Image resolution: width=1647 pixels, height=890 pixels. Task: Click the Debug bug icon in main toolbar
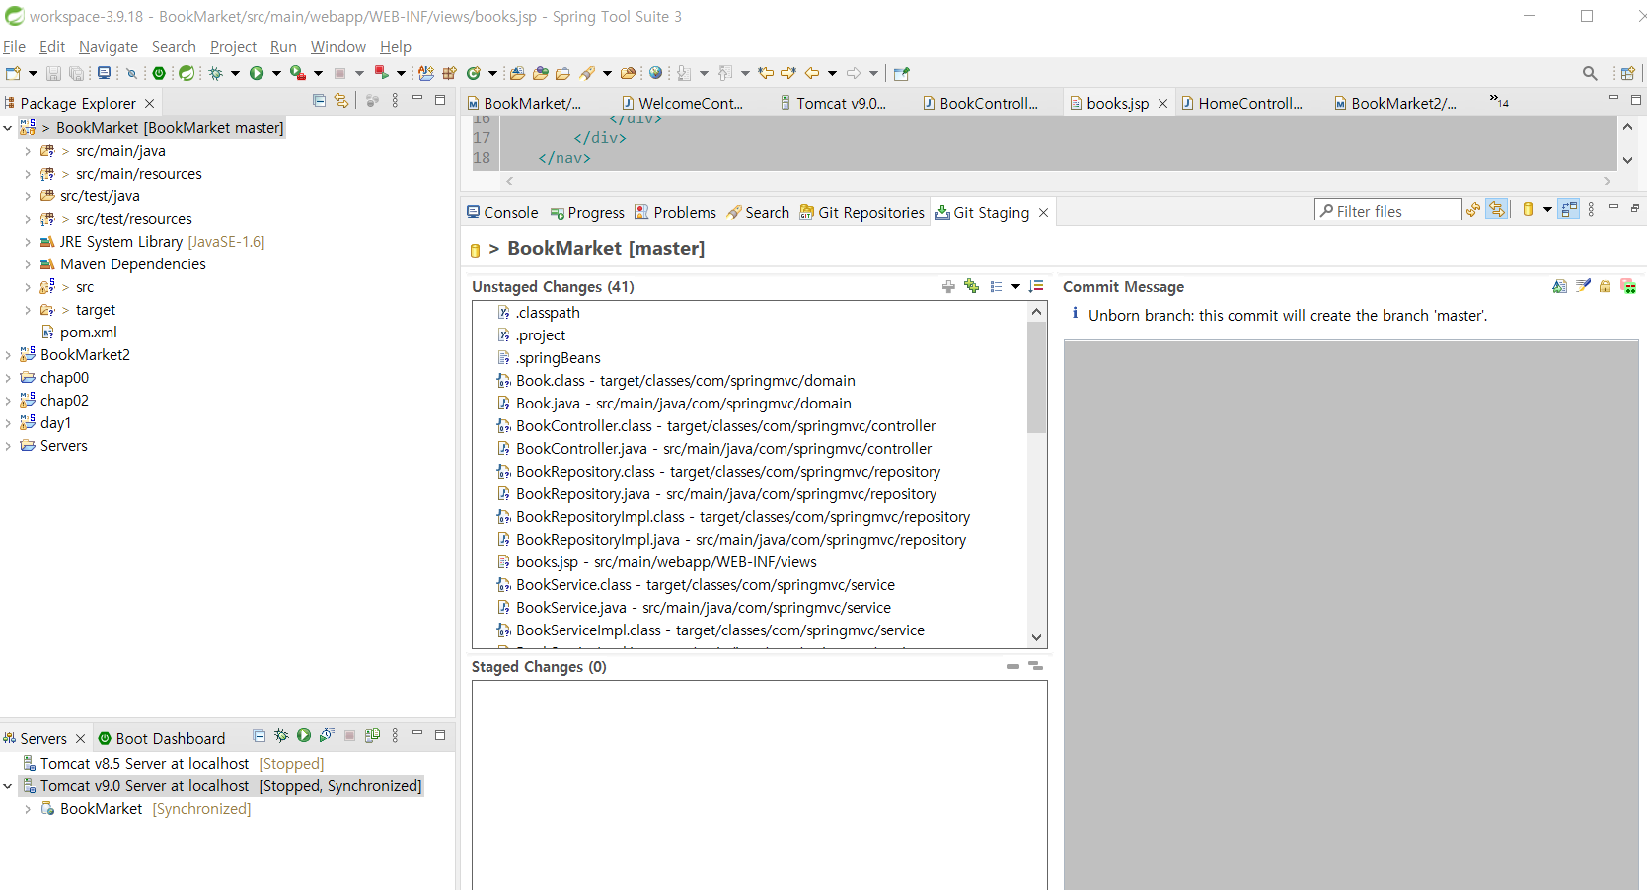216,73
